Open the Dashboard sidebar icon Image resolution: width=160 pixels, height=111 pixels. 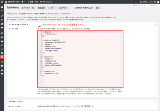[x=2, y=7]
